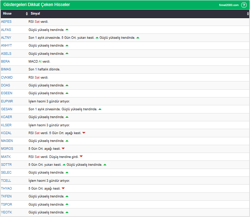Click the green up arrow in TKFEN row
This screenshot has height=217, width=250.
point(67,196)
